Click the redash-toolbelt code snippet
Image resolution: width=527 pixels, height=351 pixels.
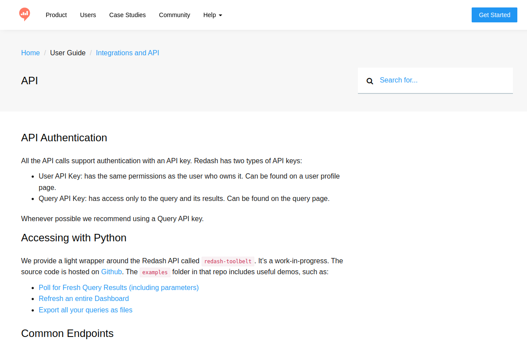tap(228, 261)
